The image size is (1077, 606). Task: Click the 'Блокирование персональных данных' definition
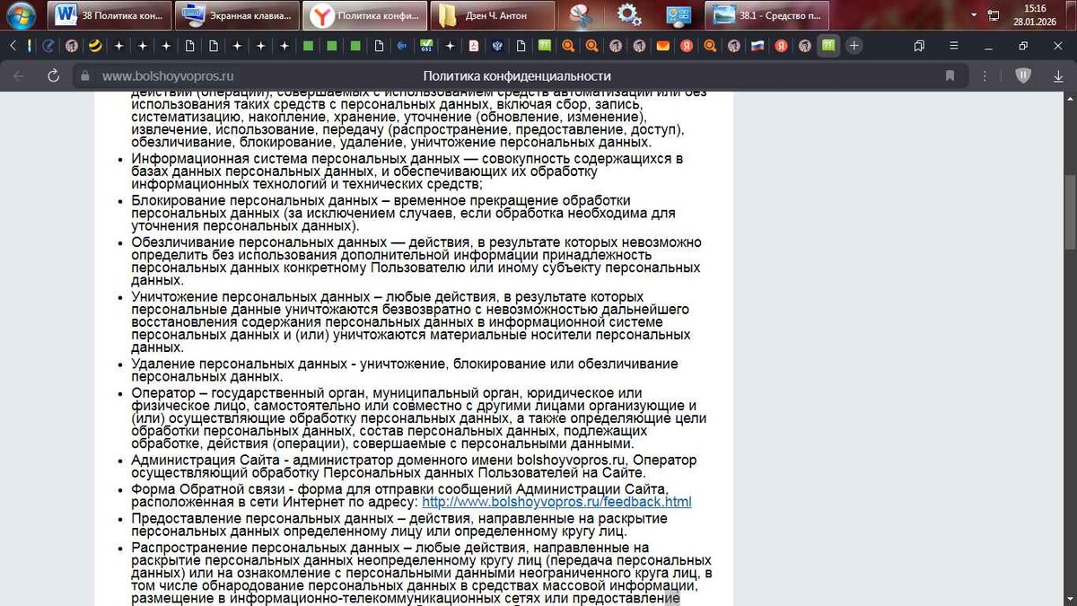coord(403,213)
